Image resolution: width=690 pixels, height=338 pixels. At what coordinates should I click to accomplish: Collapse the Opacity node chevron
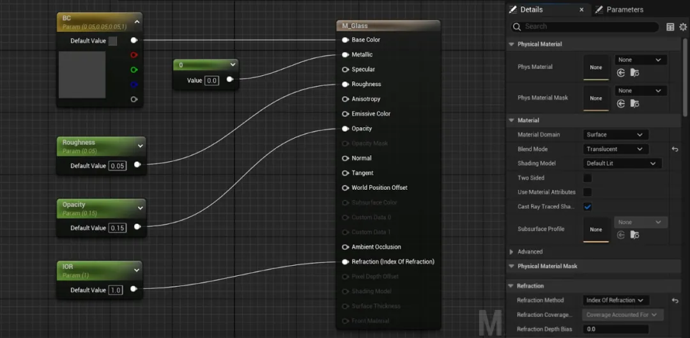tap(141, 208)
